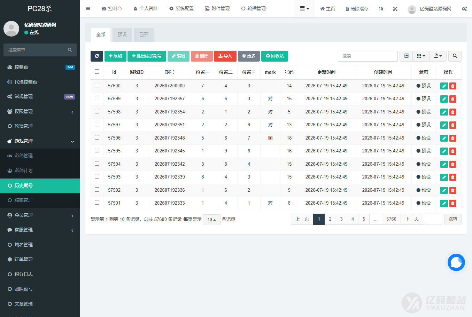The image size is (472, 317).
Task: Open the header list-style dropdown menu
Action: (x=304, y=9)
